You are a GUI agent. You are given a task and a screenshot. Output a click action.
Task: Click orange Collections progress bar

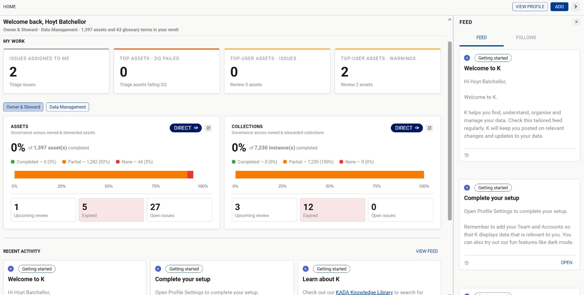[330, 175]
